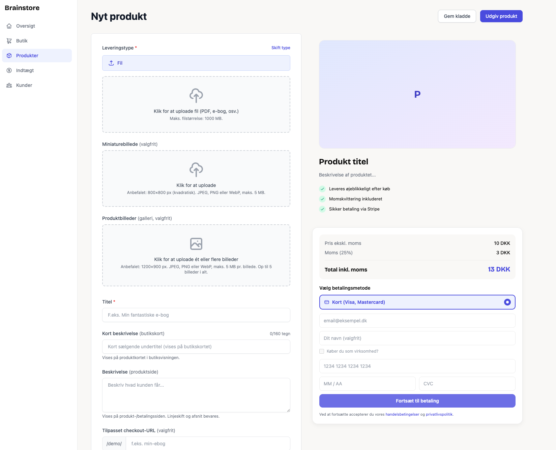Click the image icon in Produktbilleder gallery area
The image size is (556, 450).
click(x=196, y=244)
